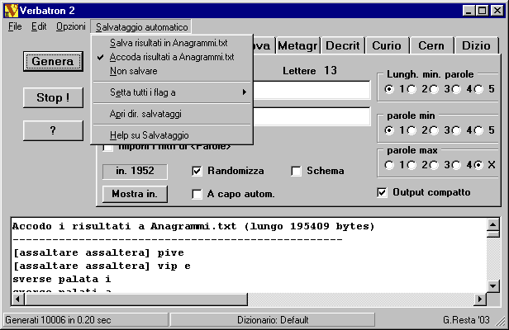
Task: Click the Genera button
Action: coord(53,61)
